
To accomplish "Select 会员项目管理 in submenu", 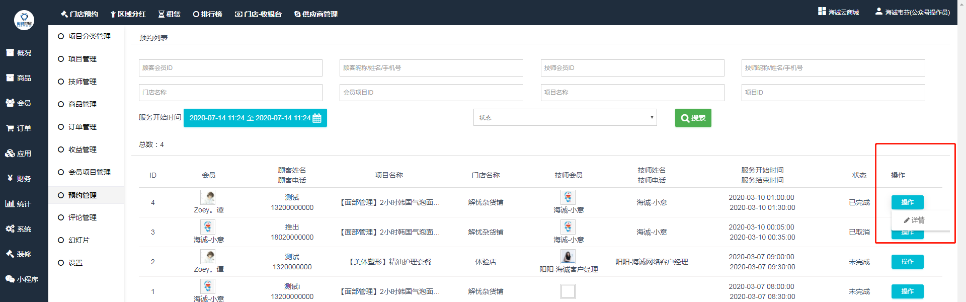I will (85, 172).
